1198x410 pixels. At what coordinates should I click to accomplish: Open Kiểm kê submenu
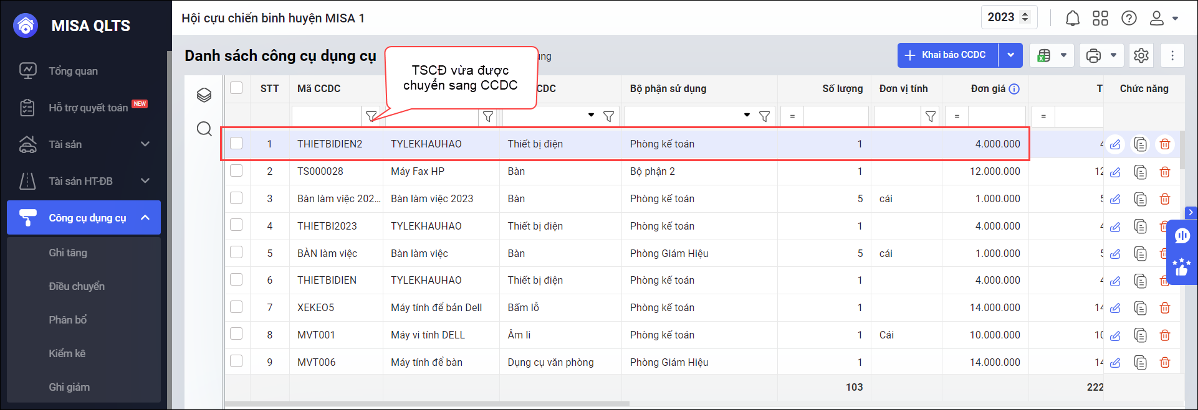pos(67,353)
